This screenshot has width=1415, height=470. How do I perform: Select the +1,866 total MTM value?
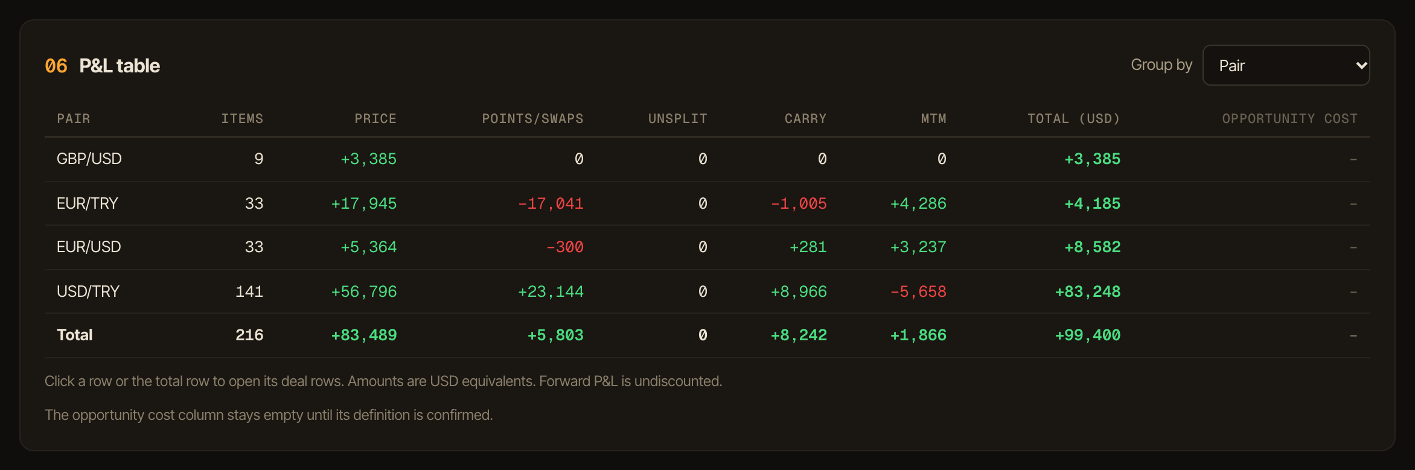[x=918, y=335]
